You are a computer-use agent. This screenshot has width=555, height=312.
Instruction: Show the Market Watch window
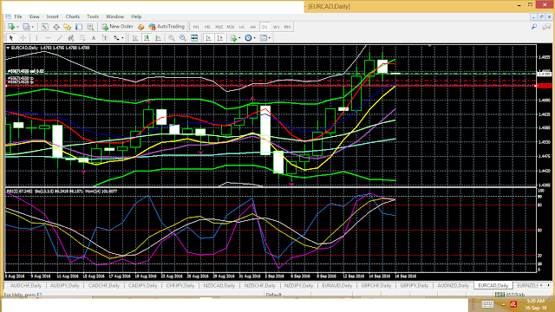[44, 27]
